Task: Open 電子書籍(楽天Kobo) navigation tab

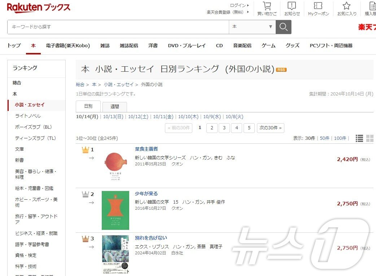Action: coord(68,45)
